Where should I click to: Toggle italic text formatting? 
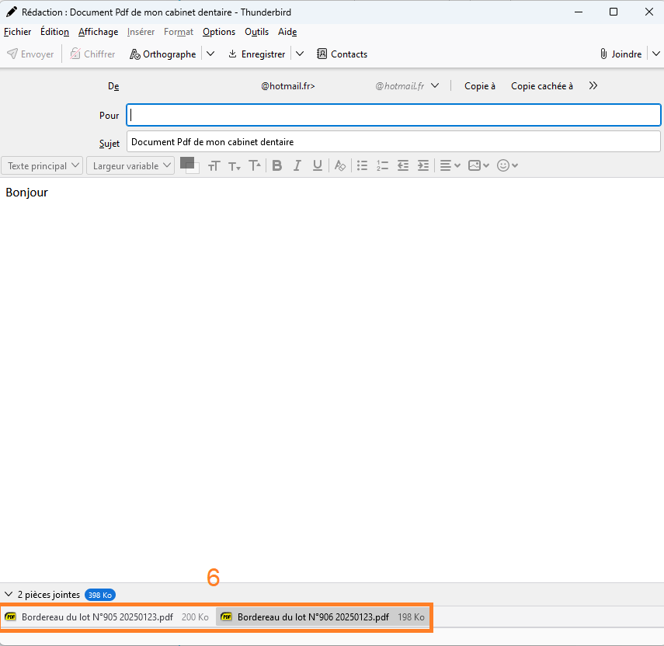click(297, 165)
